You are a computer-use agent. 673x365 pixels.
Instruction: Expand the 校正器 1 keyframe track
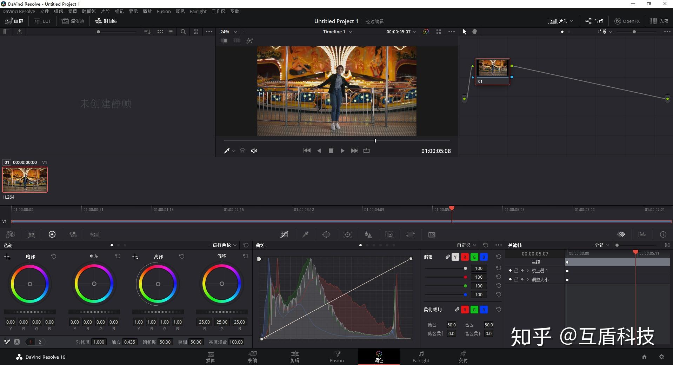click(527, 271)
